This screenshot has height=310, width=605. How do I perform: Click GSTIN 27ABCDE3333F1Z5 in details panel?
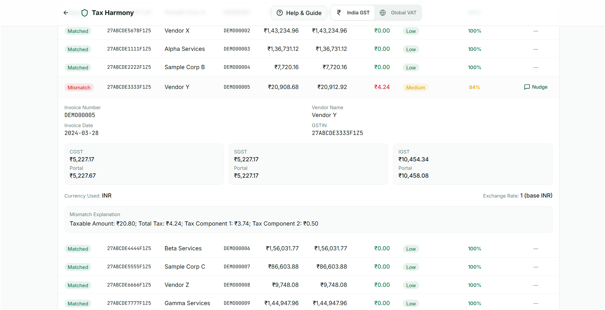click(337, 133)
